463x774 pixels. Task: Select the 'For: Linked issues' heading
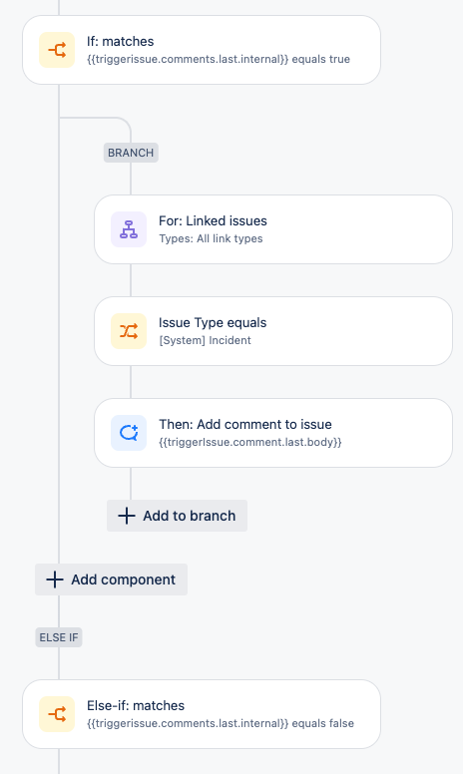tap(213, 221)
